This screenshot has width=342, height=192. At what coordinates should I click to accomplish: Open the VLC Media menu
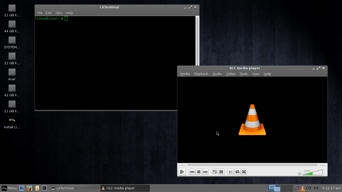(185, 74)
